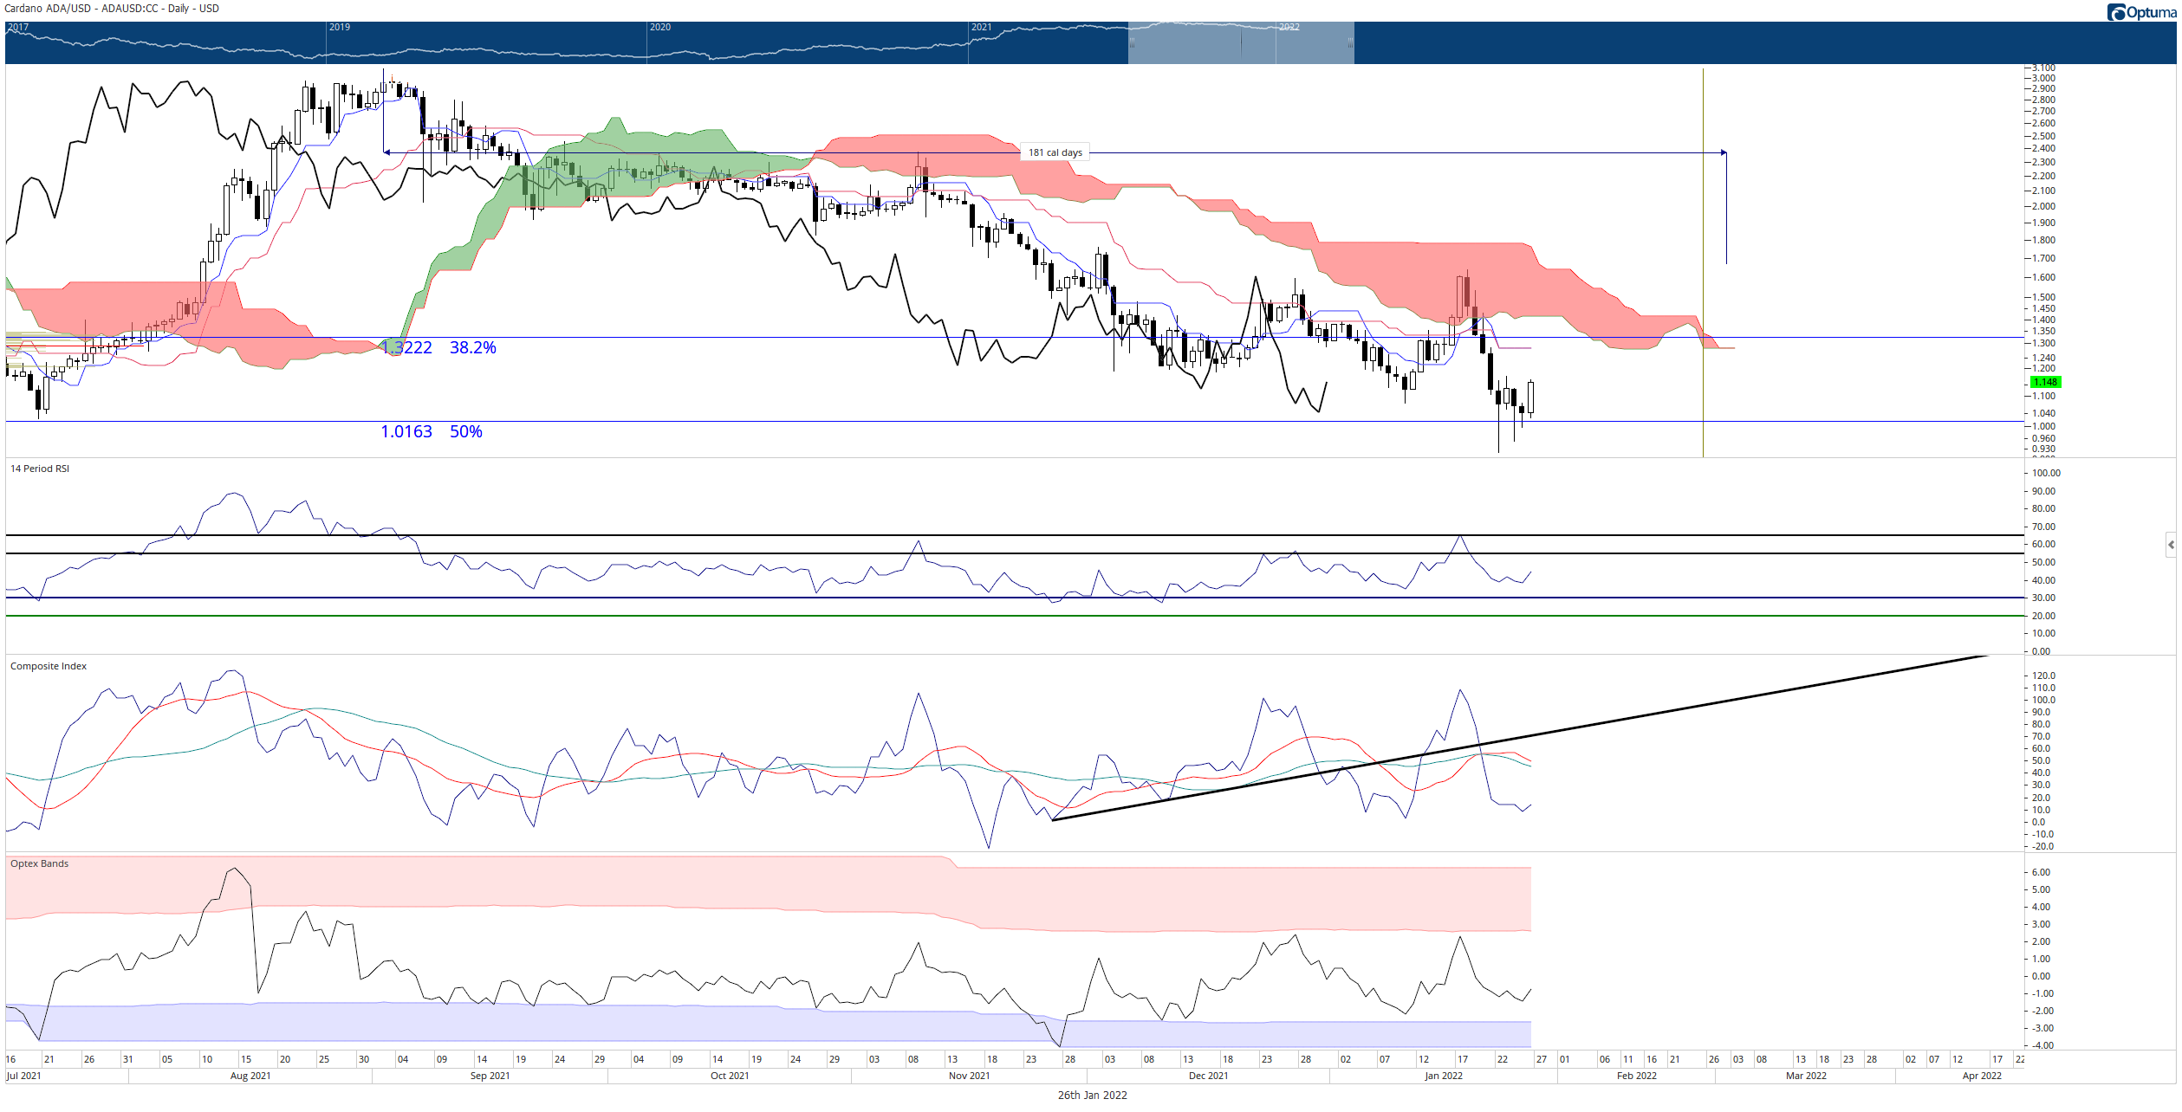Select the black trendline on Composite Index
Viewport: 2182px width, 1112px height.
(1518, 738)
